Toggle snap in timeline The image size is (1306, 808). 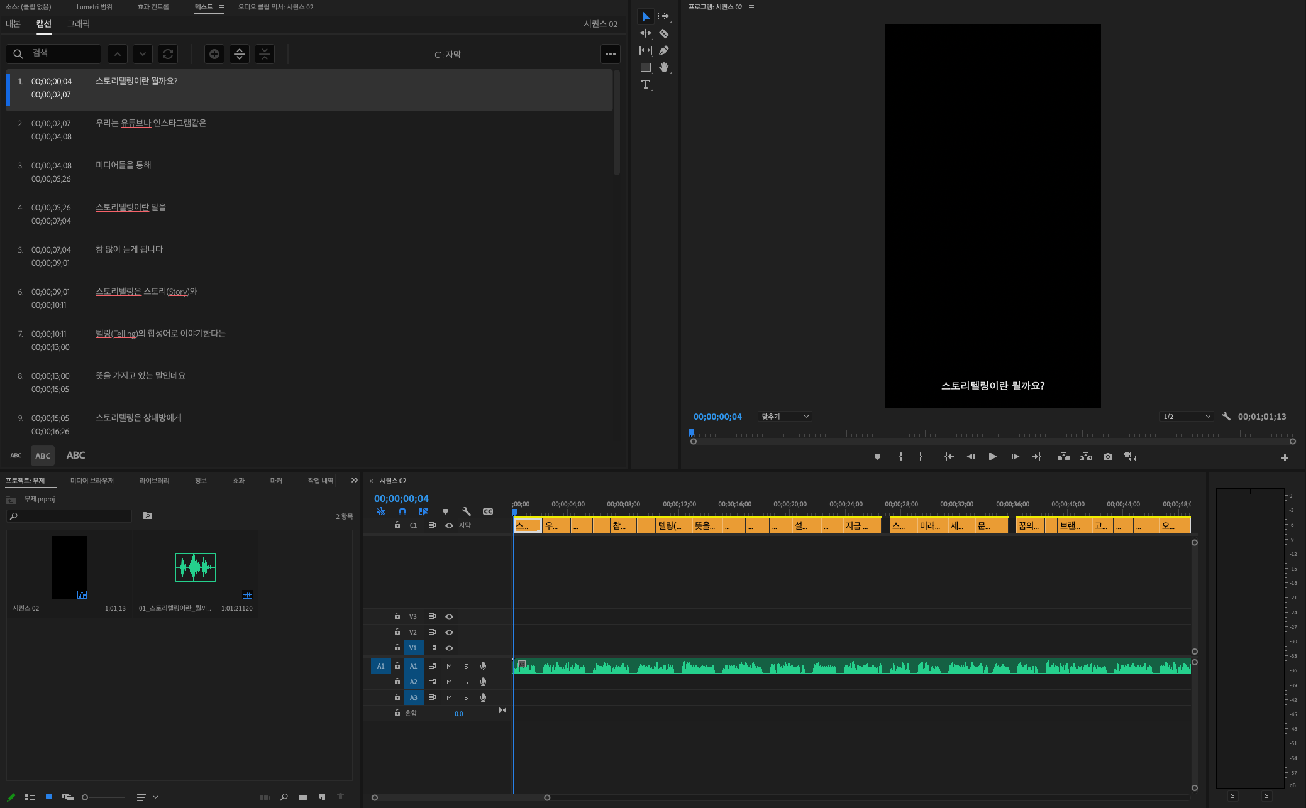coord(402,511)
